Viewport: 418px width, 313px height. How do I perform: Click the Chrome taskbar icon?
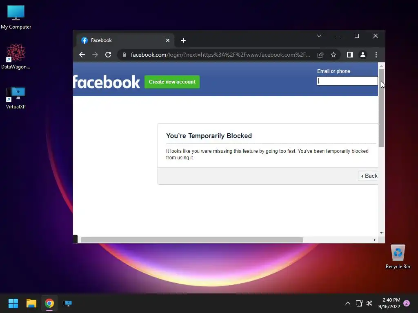[x=49, y=303]
